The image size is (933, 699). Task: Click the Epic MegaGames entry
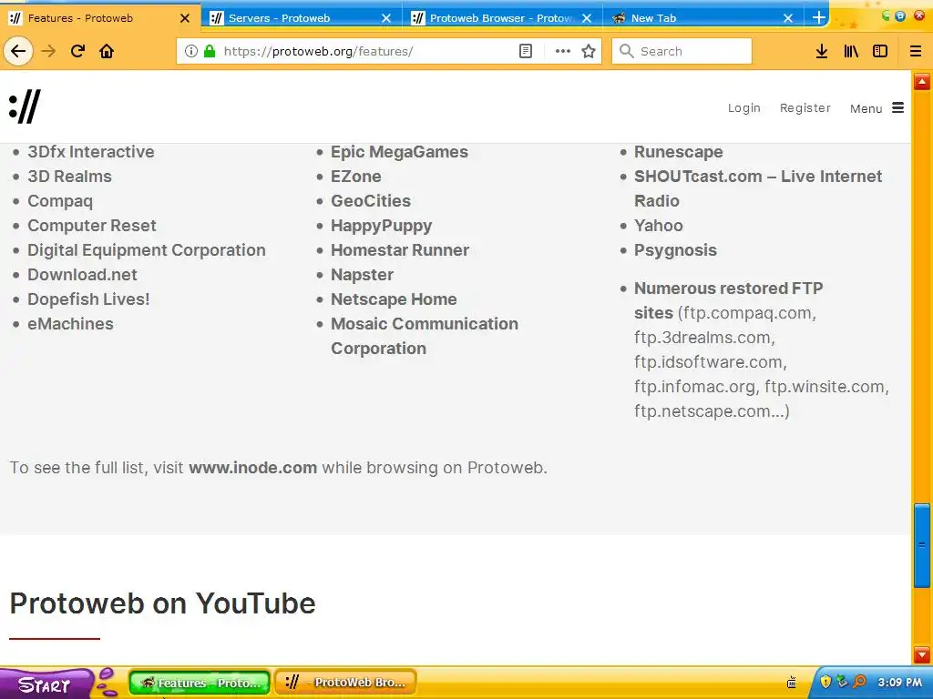pos(399,152)
